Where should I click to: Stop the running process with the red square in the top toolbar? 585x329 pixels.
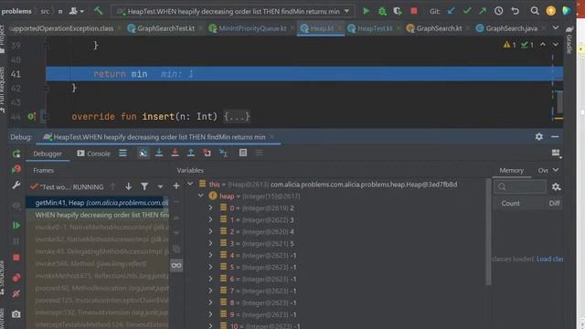click(x=414, y=11)
